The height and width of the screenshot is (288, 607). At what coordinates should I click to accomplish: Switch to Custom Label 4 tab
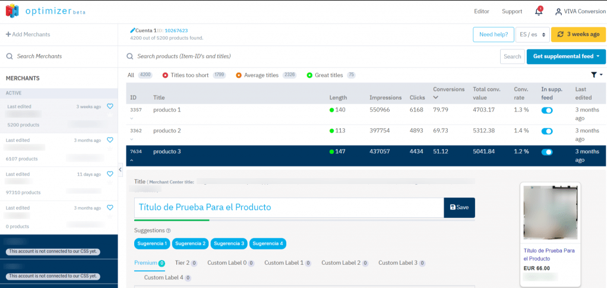point(167,277)
